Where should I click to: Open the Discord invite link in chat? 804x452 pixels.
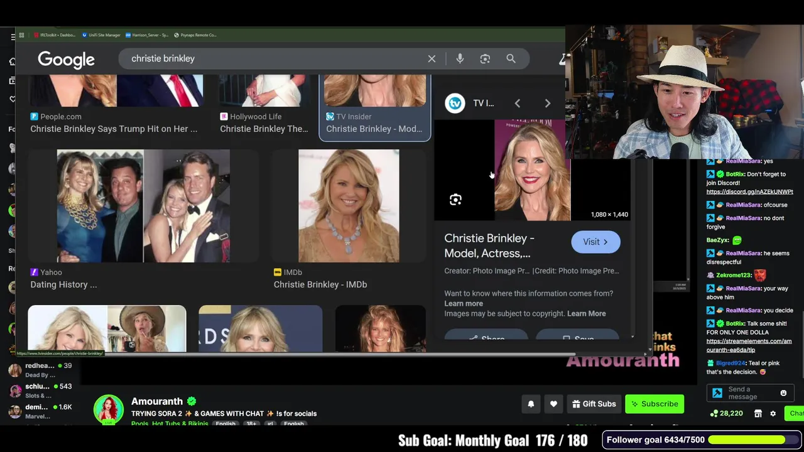[749, 191]
